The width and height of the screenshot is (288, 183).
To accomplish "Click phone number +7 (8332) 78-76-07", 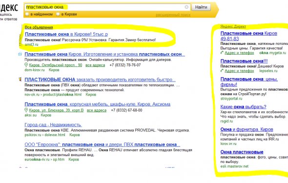I will pyautogui.click(x=125, y=65).
